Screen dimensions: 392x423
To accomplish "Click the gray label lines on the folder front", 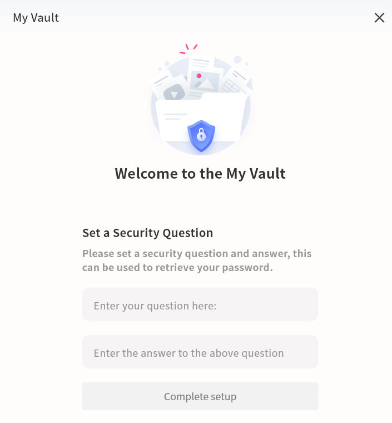I will 175,116.
